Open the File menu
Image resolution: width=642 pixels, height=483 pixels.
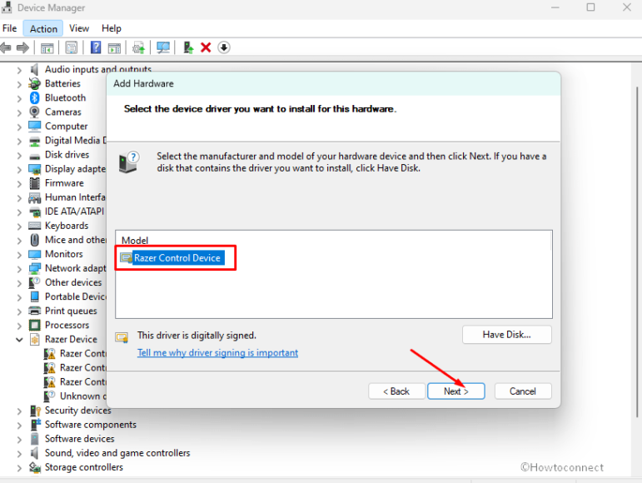(10, 28)
